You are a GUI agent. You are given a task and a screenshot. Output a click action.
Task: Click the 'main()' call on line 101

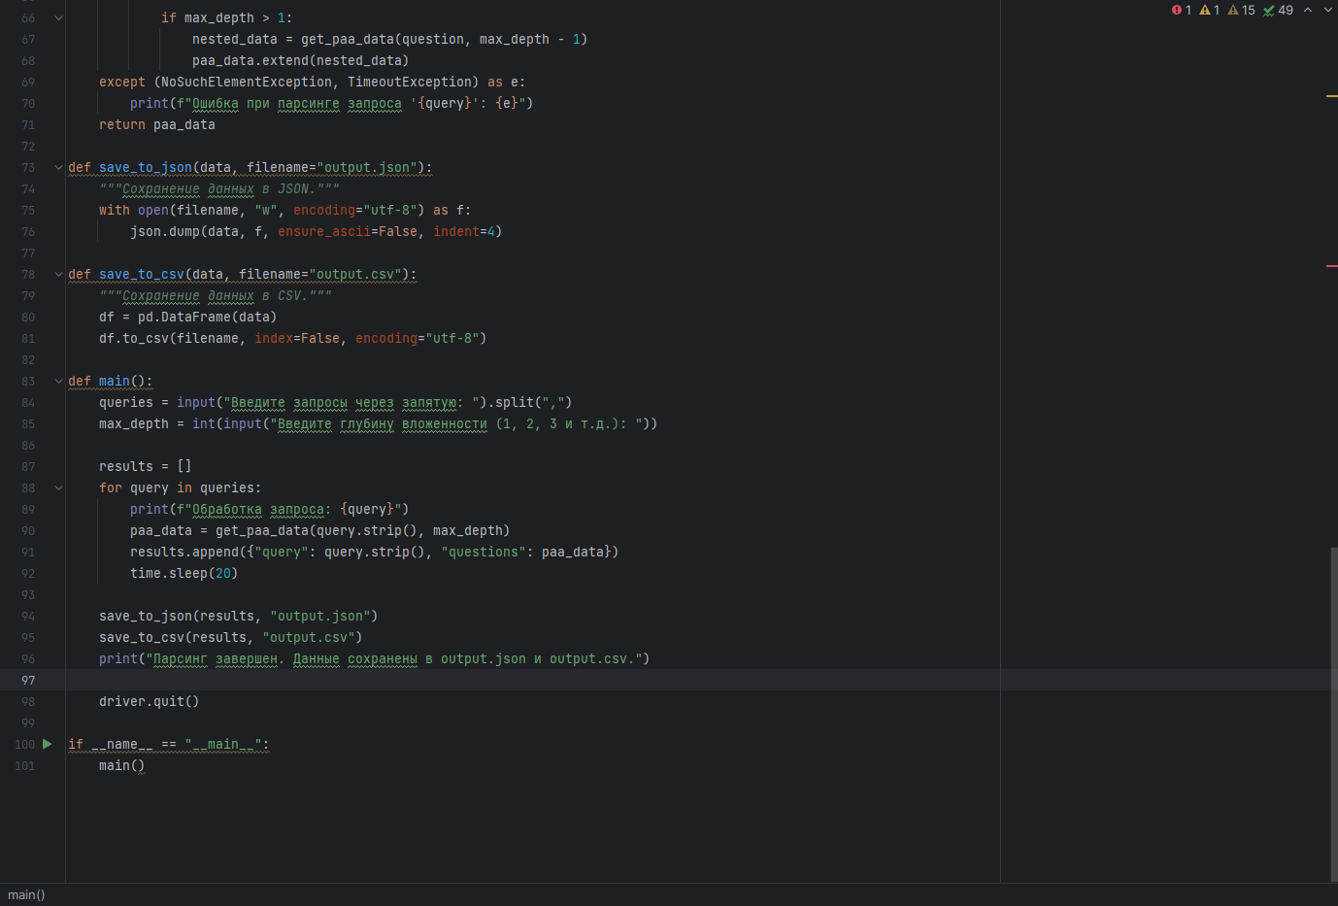click(x=121, y=765)
